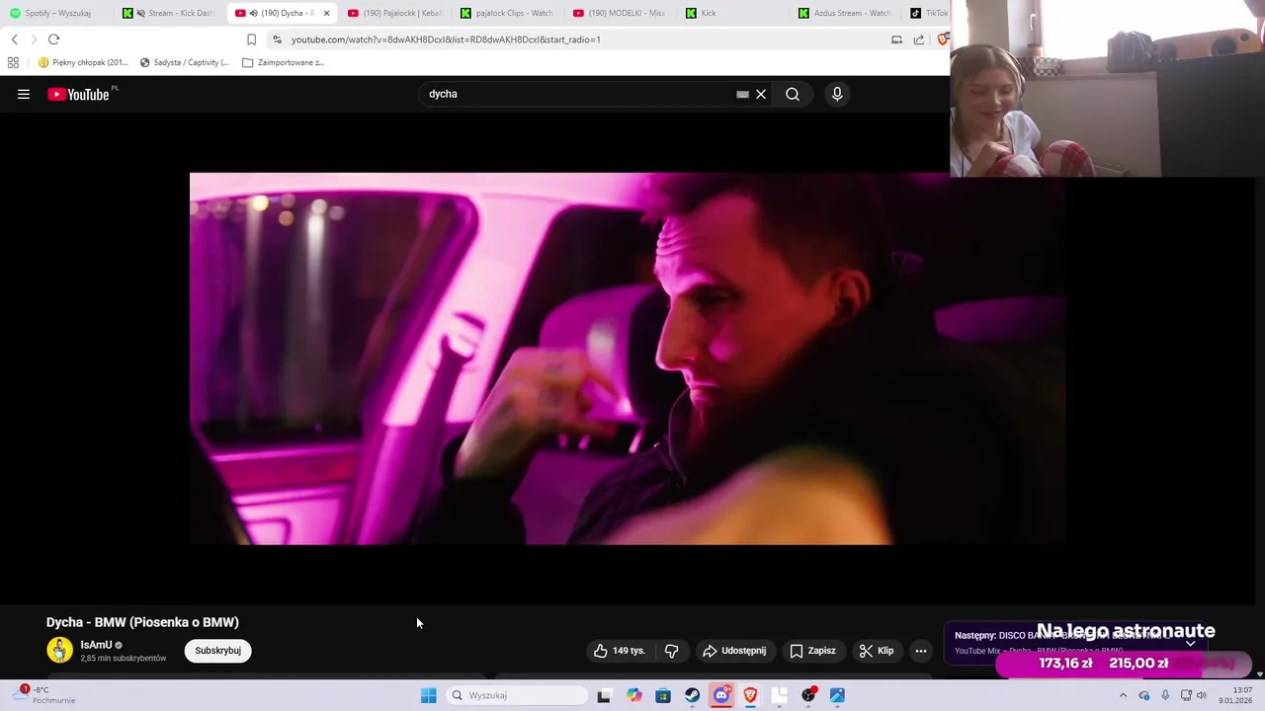Go to the YouTube home logo
This screenshot has width=1265, height=711.
click(78, 94)
